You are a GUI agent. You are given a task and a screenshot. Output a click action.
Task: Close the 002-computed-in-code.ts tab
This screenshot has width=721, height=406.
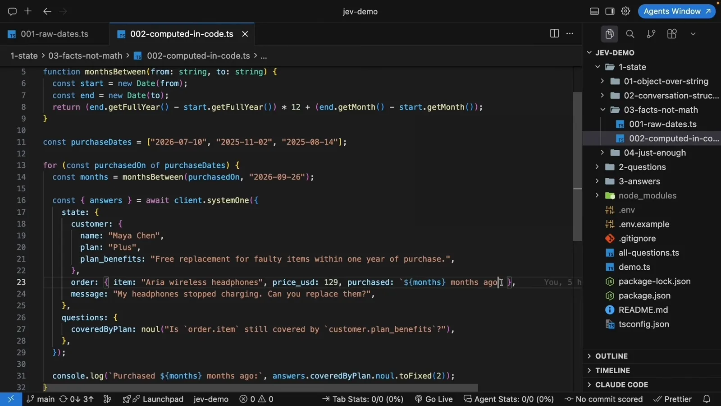[245, 34]
